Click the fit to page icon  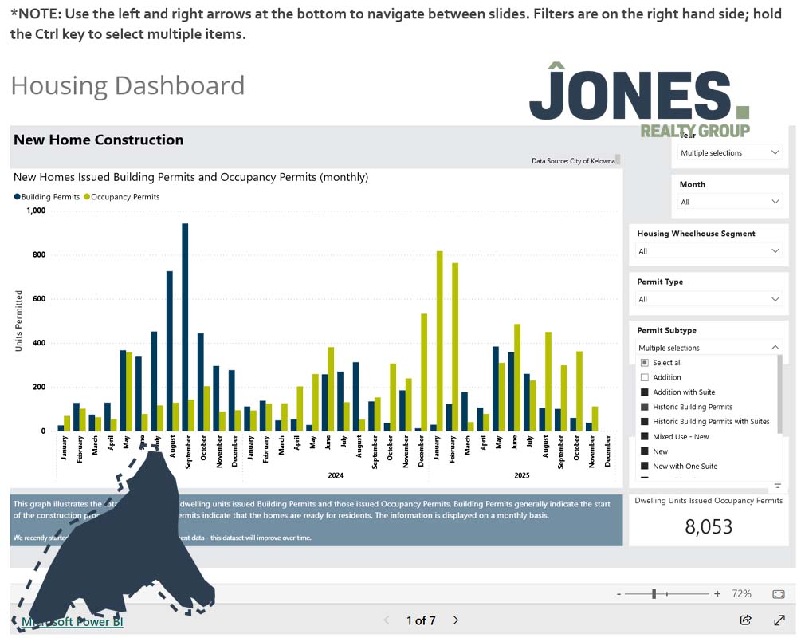(x=779, y=594)
